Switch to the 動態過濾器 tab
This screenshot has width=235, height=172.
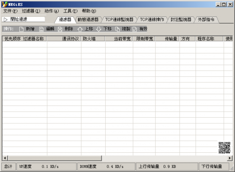click(88, 20)
